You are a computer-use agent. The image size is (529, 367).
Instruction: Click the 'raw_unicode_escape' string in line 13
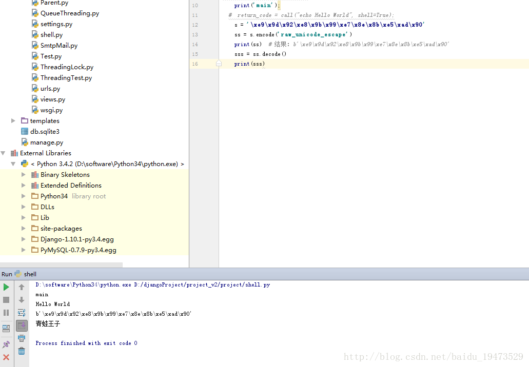314,34
